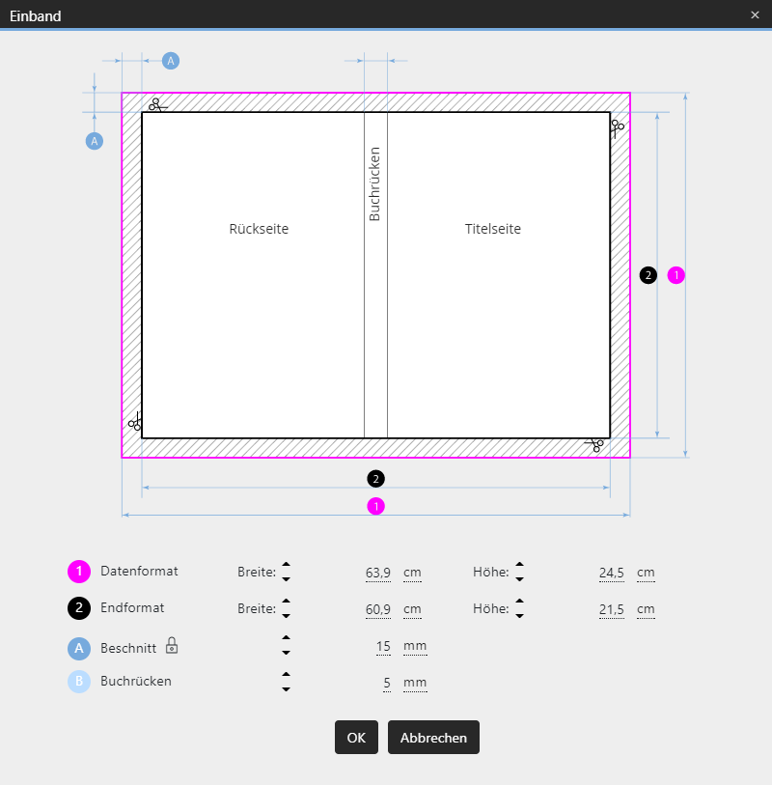Click the scissors icon at bottom-left corner of the cover
Viewport: 772px width, 785px height.
click(135, 422)
